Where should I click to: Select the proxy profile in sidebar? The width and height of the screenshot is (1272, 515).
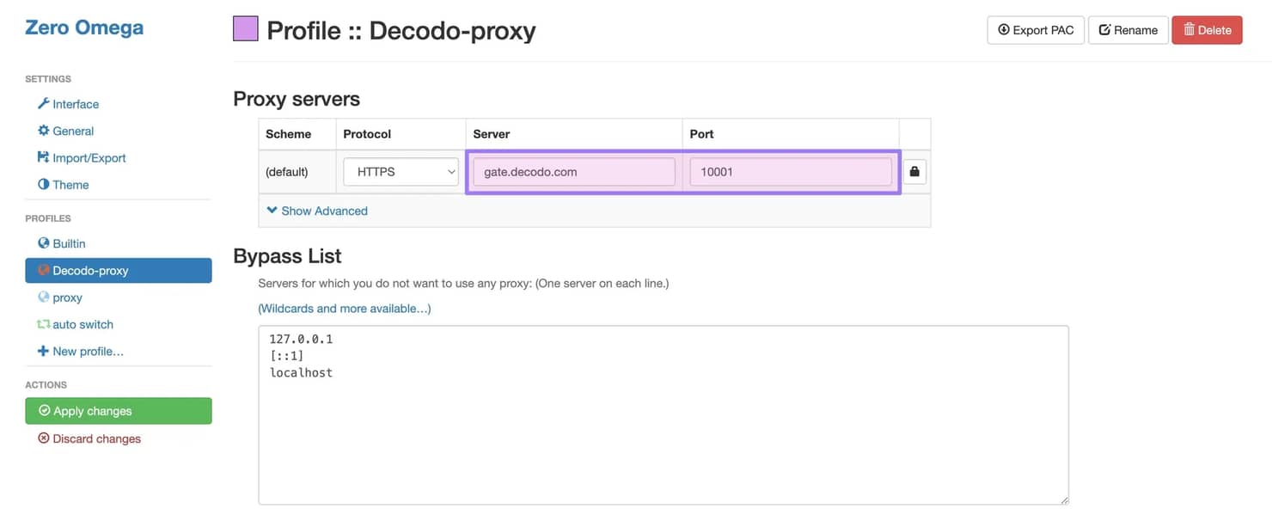click(67, 297)
